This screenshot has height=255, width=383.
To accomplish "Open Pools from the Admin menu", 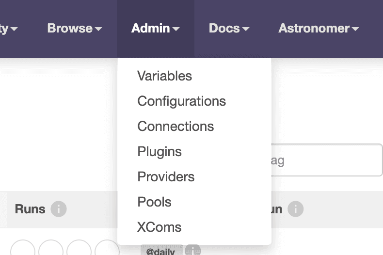I will [154, 202].
